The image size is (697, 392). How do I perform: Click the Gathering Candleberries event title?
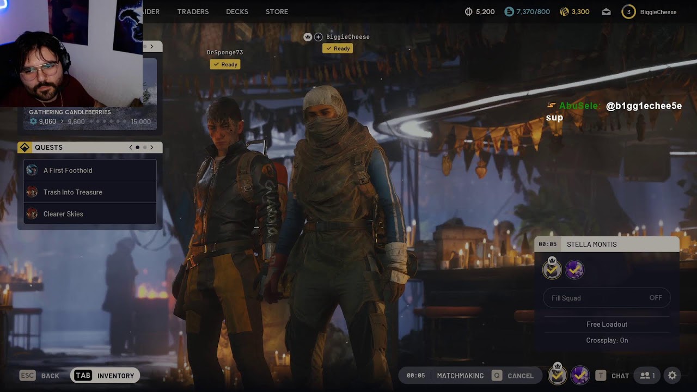70,112
